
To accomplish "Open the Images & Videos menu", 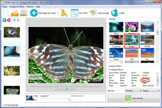I will pyautogui.click(x=17, y=6).
